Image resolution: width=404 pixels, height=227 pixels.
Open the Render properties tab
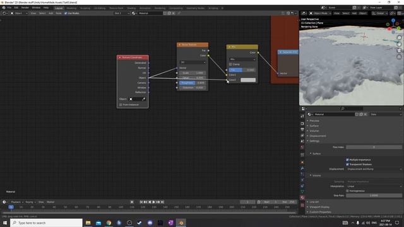pos(302,124)
